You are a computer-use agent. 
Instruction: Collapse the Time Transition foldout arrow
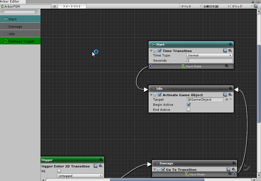coord(151,51)
